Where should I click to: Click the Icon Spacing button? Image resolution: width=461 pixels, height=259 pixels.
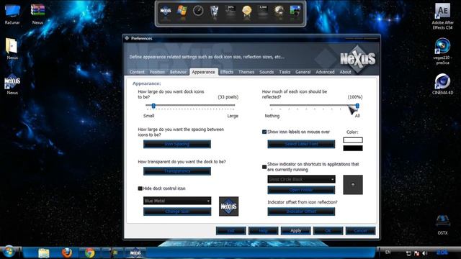177,144
